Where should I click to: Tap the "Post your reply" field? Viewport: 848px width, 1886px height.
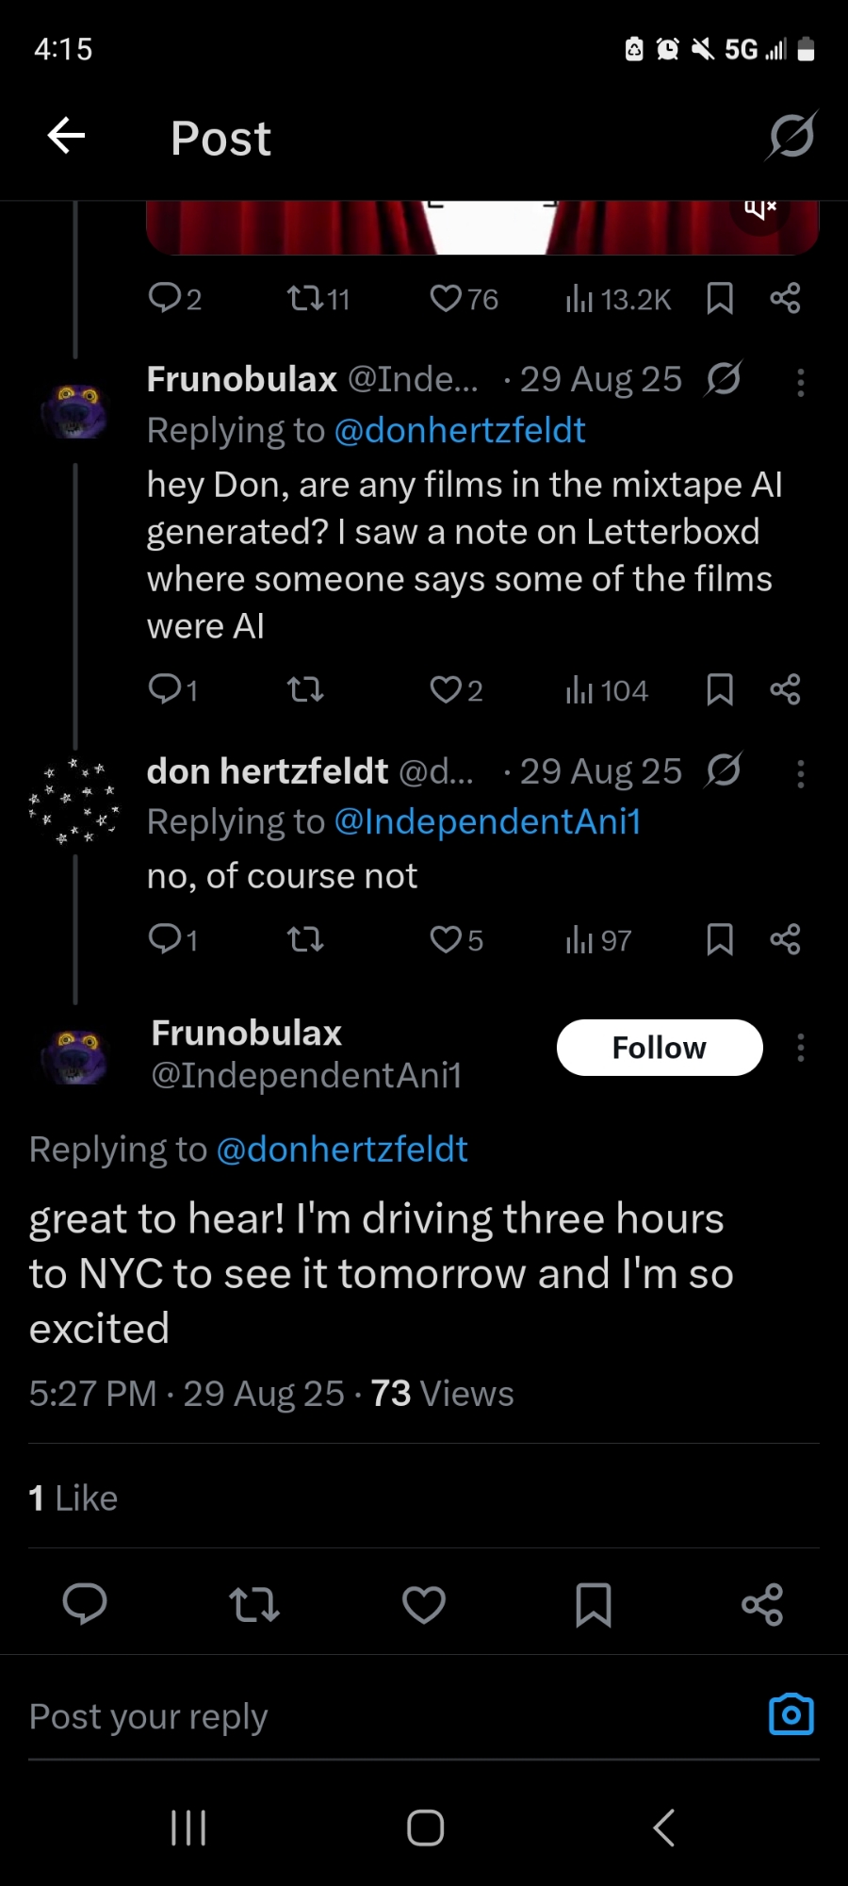pos(377,1717)
